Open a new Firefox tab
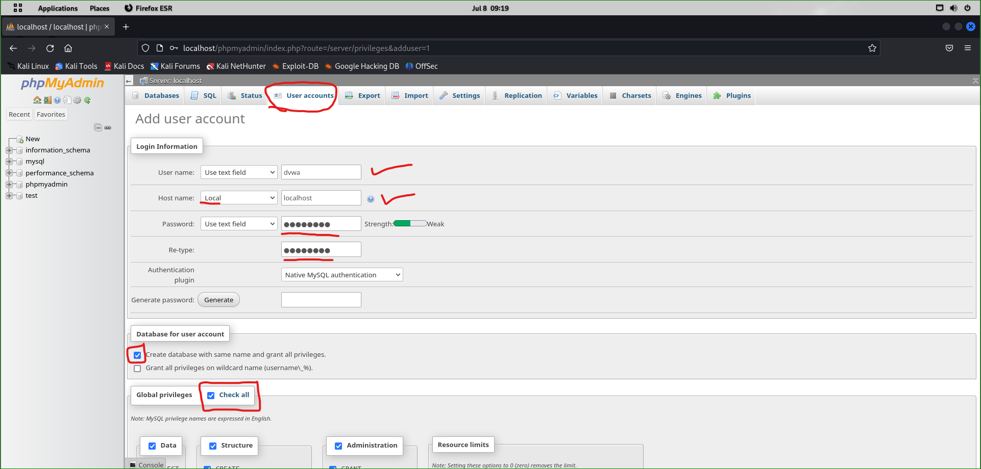Screen dimensions: 981x469 (x=126, y=27)
